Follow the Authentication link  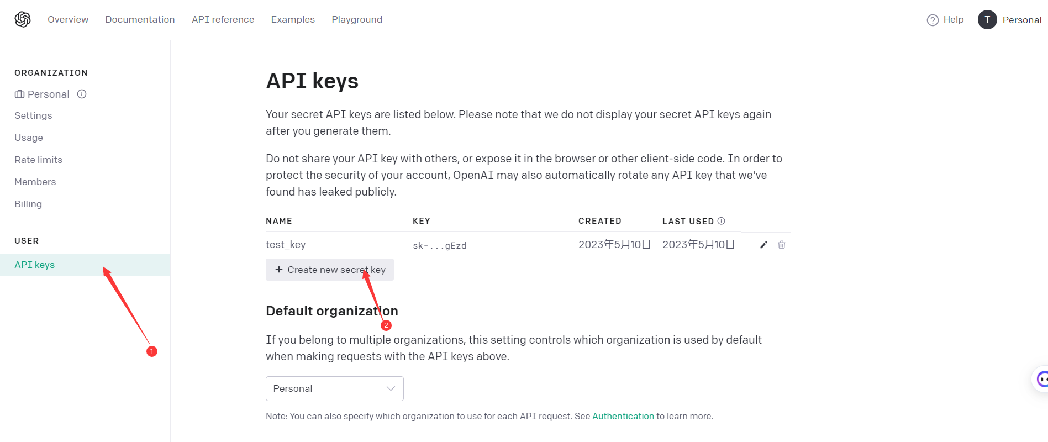pyautogui.click(x=623, y=416)
